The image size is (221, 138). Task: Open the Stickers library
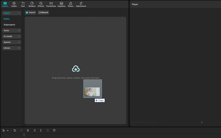pyautogui.click(x=32, y=4)
